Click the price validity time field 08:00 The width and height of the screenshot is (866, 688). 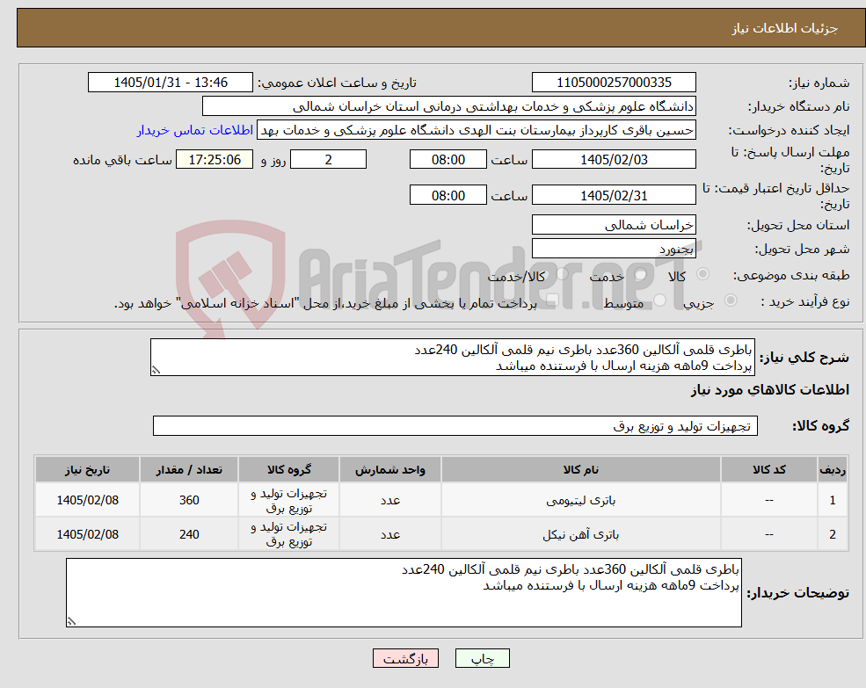[x=448, y=195]
